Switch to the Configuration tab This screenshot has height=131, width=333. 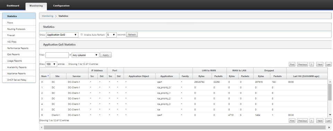(x=61, y=6)
